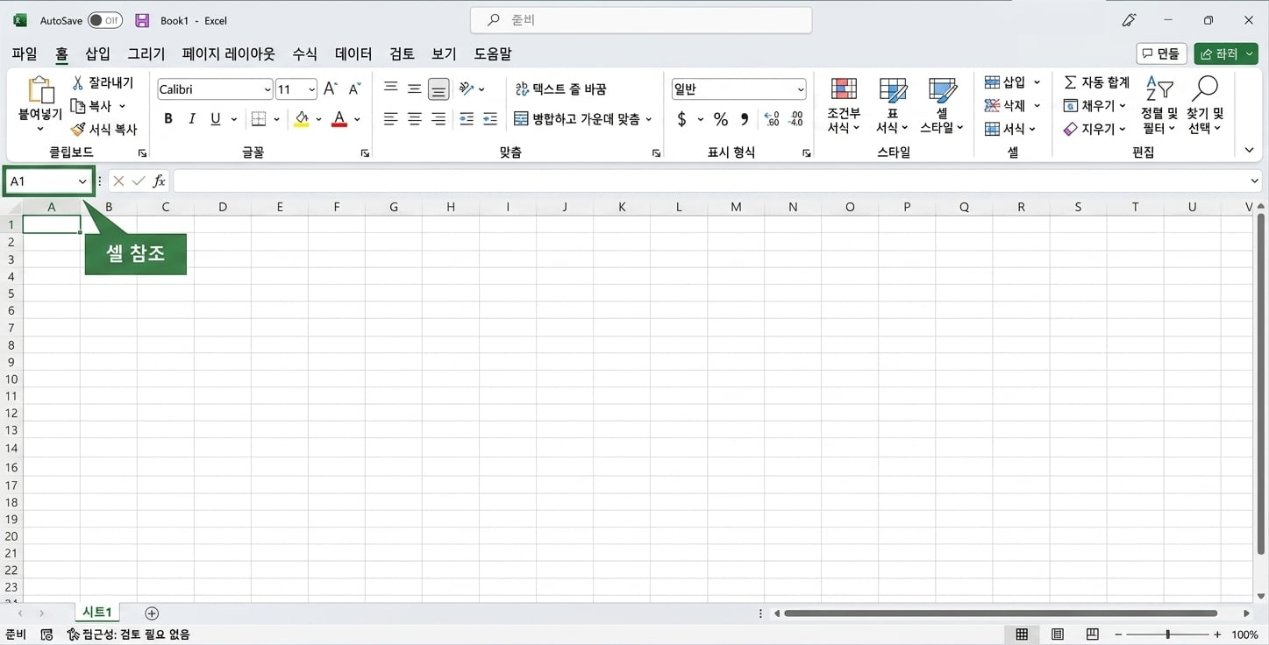
Task: Click the Increase Indent icon
Action: pyautogui.click(x=490, y=118)
